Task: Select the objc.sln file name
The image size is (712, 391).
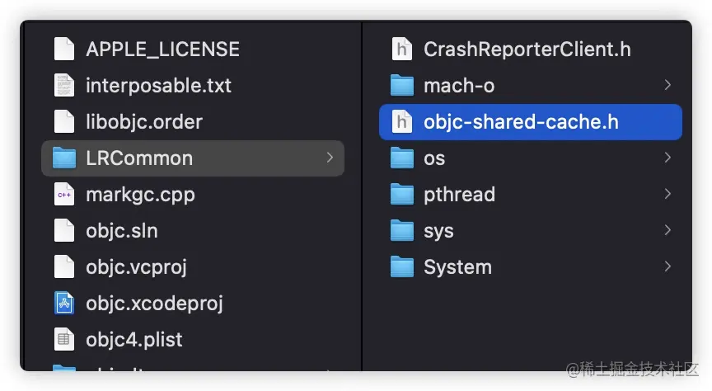Action: (122, 231)
